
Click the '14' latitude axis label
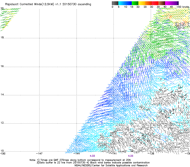(2, 95)
